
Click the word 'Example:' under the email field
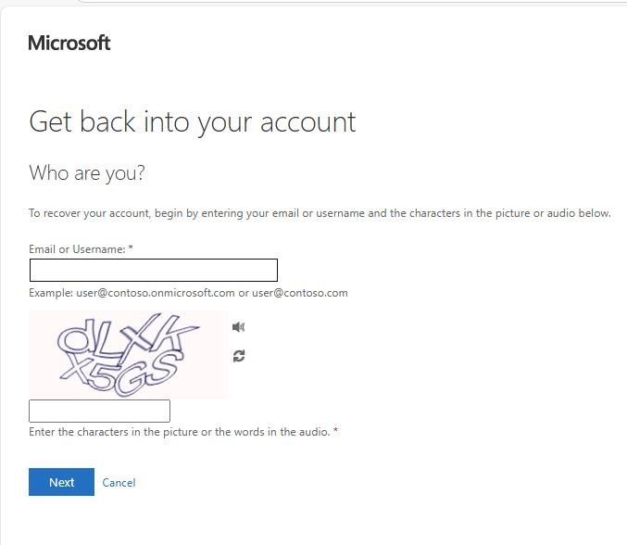(51, 293)
